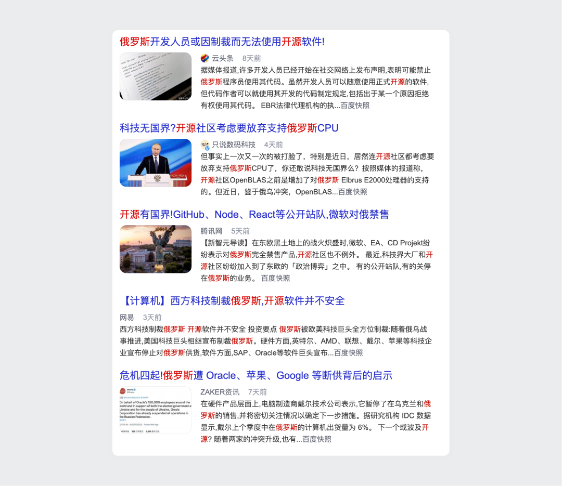Open the 腾讯网 source name
This screenshot has height=486, width=562.
click(211, 231)
